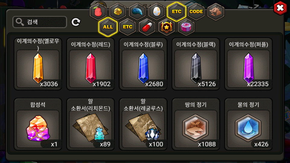Select the yellow crystal item x3036

pyautogui.click(x=38, y=64)
